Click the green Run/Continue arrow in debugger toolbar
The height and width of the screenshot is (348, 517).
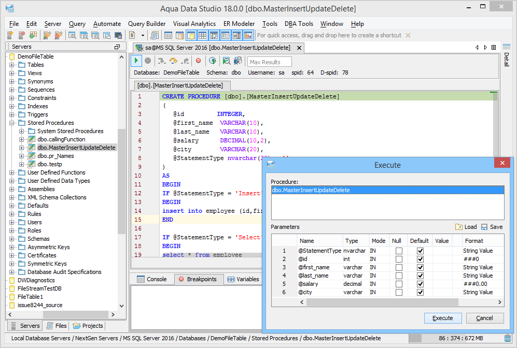point(136,61)
